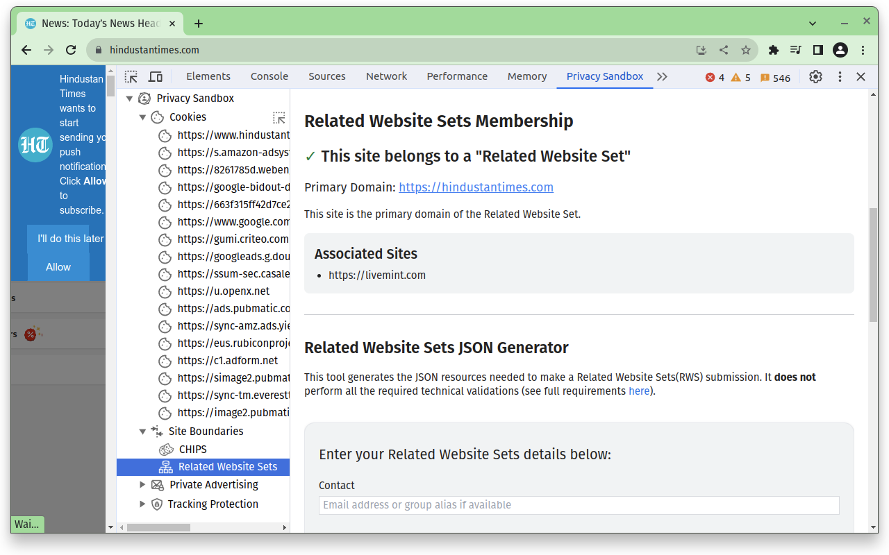
Task: Allow notifications from Hindustan Times
Action: (x=58, y=266)
